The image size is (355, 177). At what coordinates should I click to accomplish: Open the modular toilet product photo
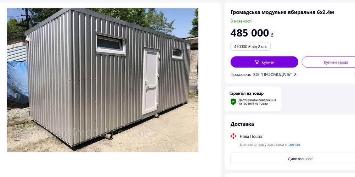tap(102, 80)
